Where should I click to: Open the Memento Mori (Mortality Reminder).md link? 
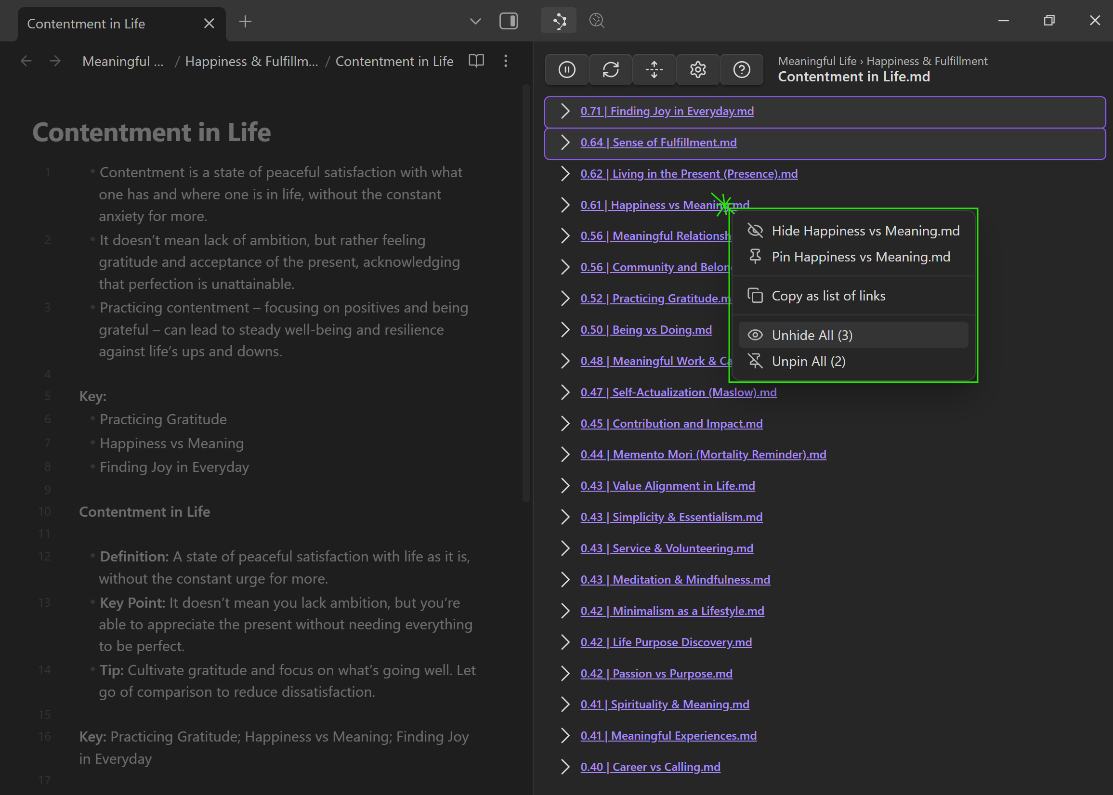[x=703, y=454]
